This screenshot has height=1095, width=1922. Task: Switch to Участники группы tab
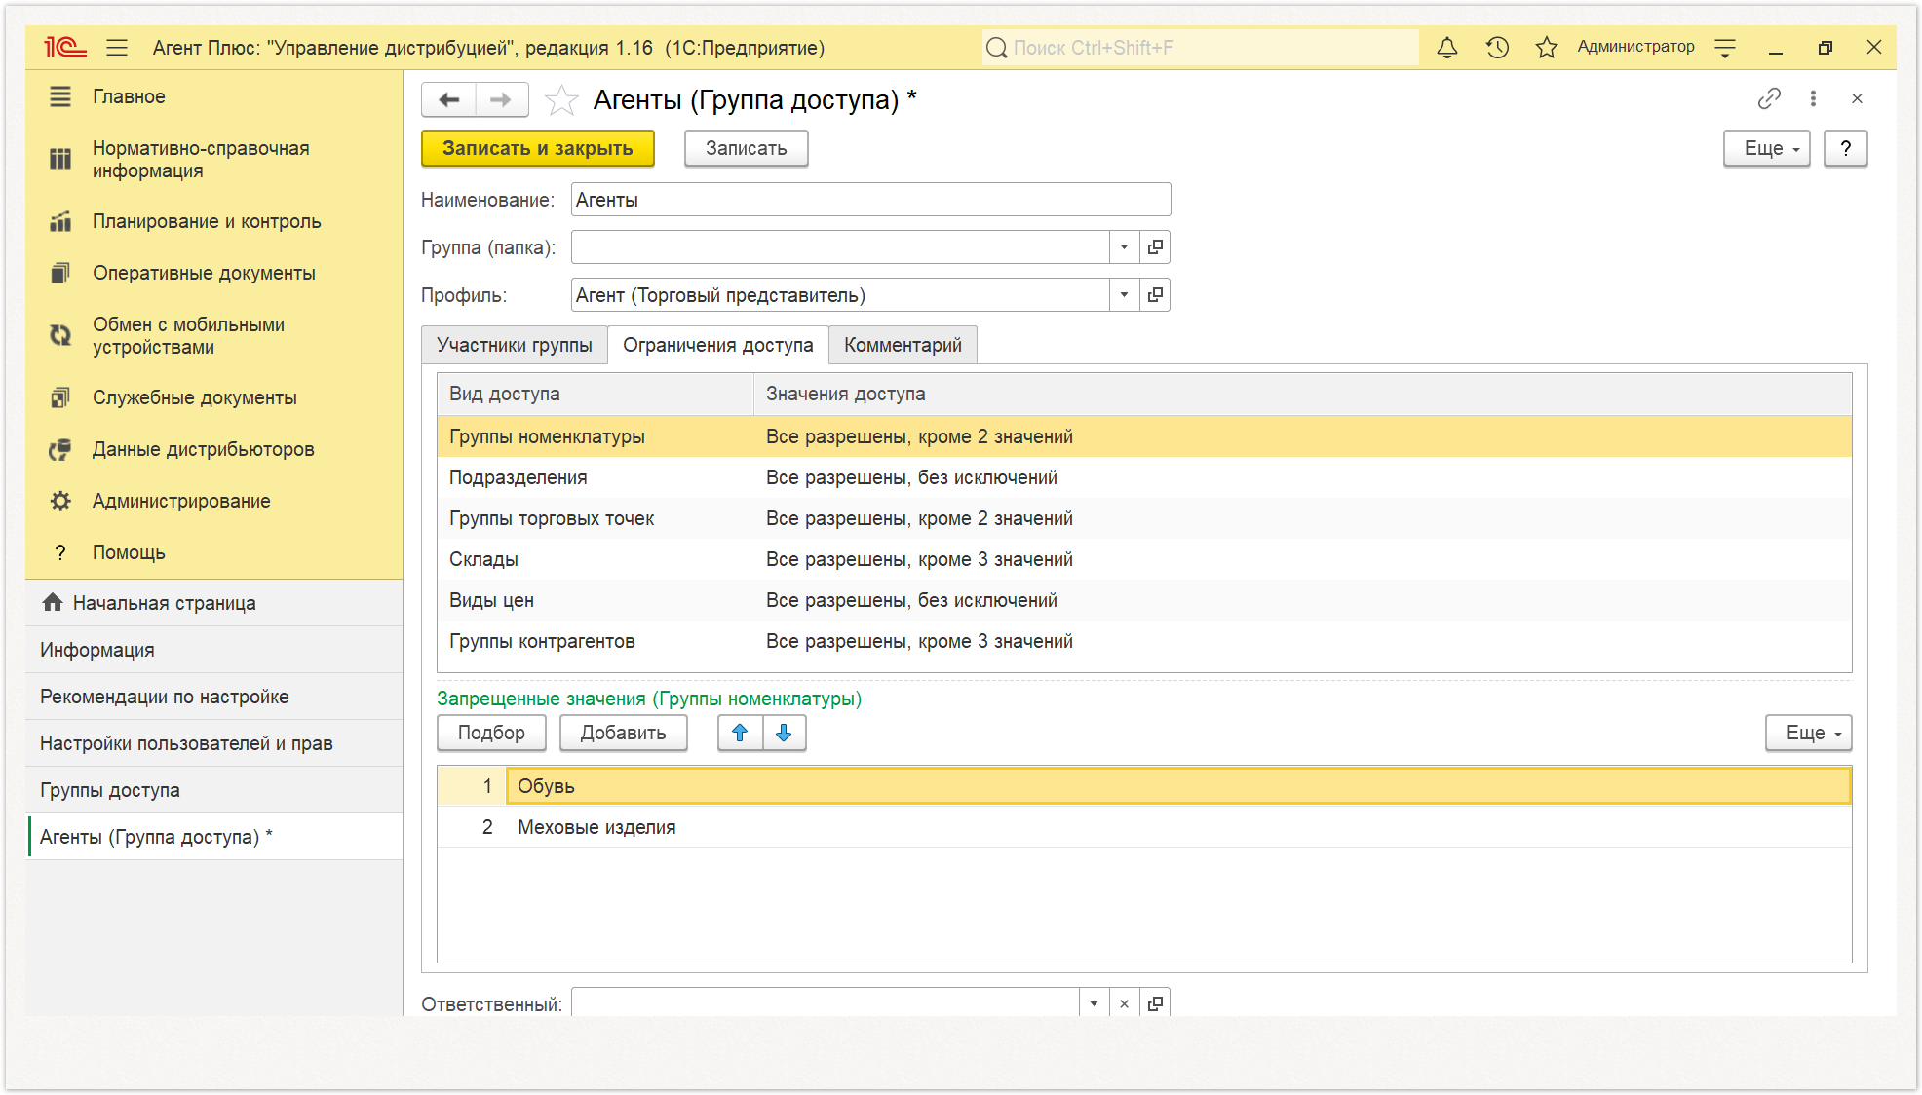(515, 345)
